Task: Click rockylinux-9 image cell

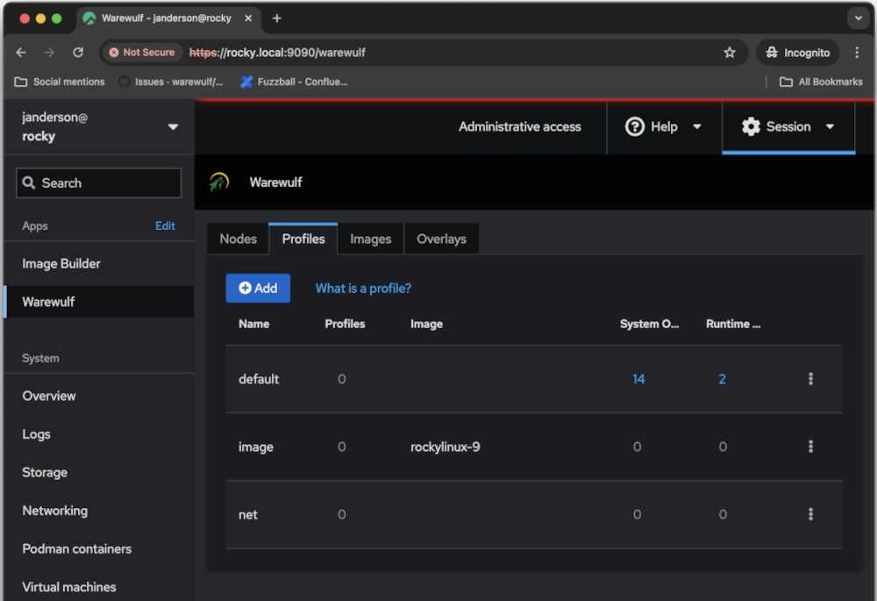Action: [446, 447]
